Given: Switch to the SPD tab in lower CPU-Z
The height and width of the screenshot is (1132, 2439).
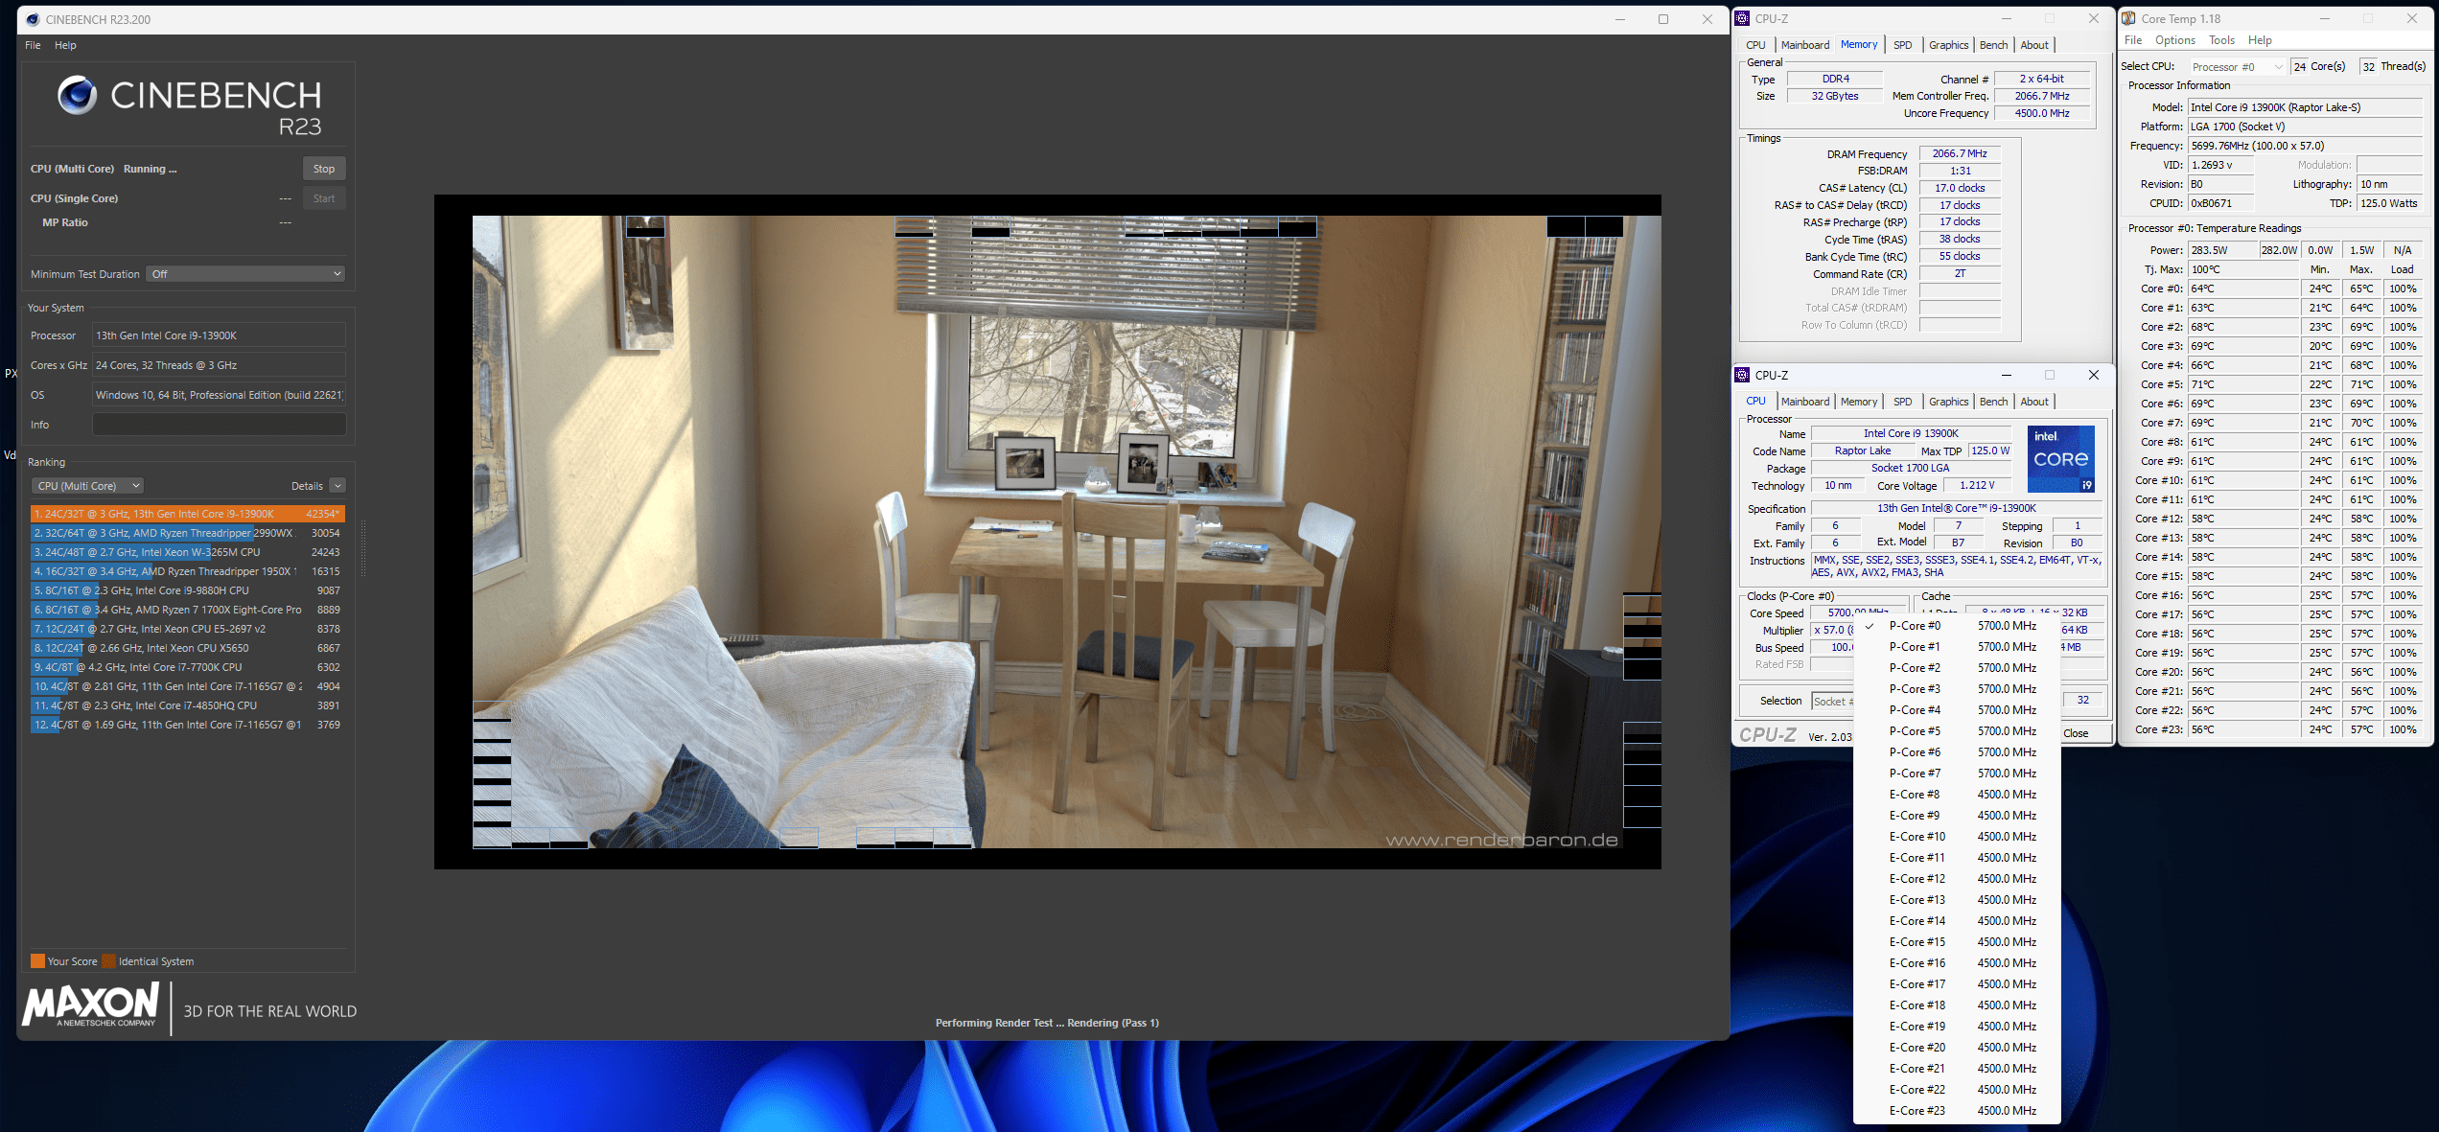Looking at the screenshot, I should pyautogui.click(x=1902, y=402).
